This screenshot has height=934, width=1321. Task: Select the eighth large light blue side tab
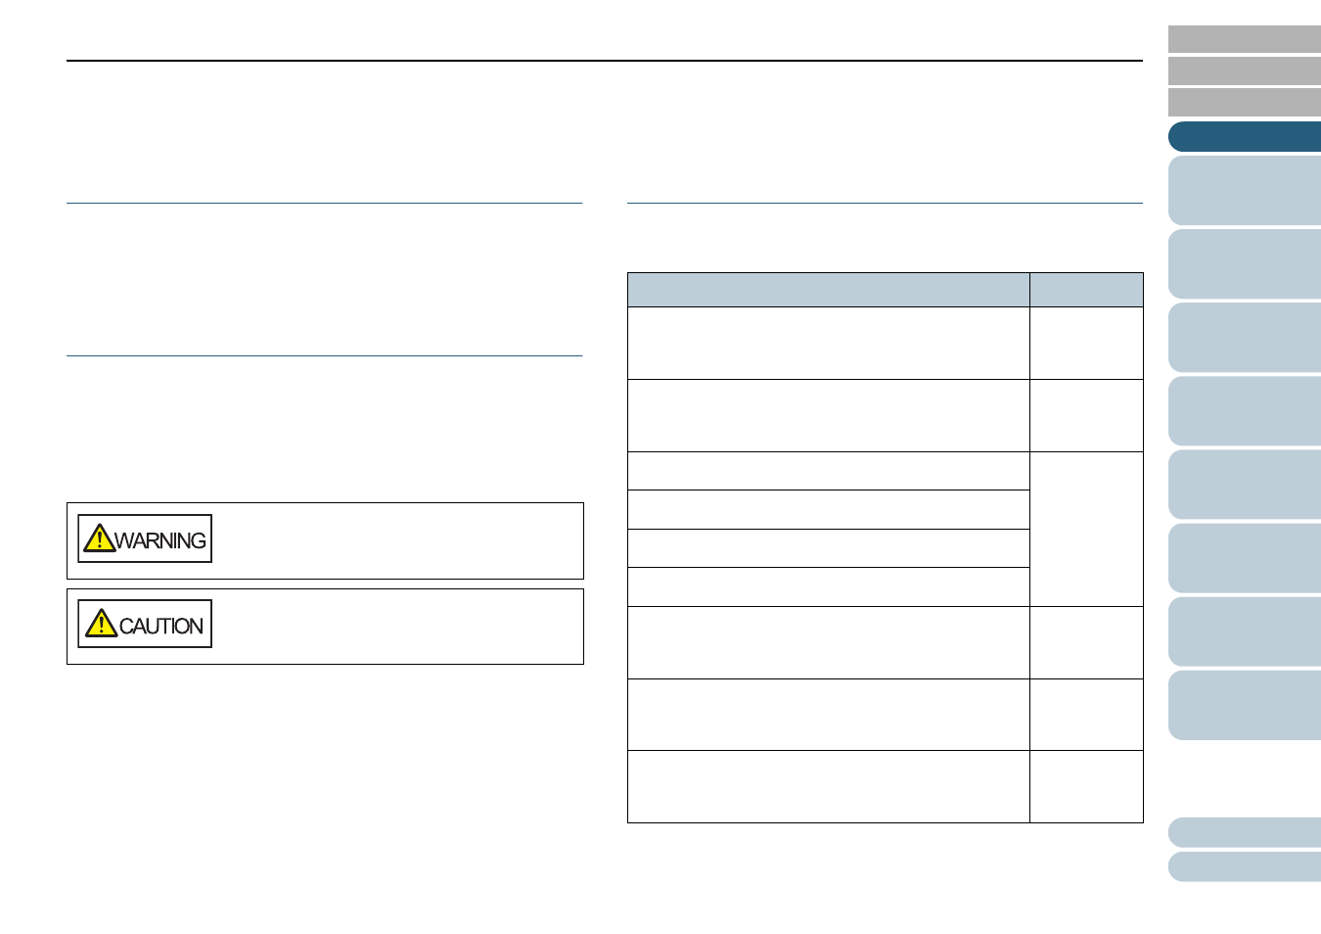(1245, 705)
